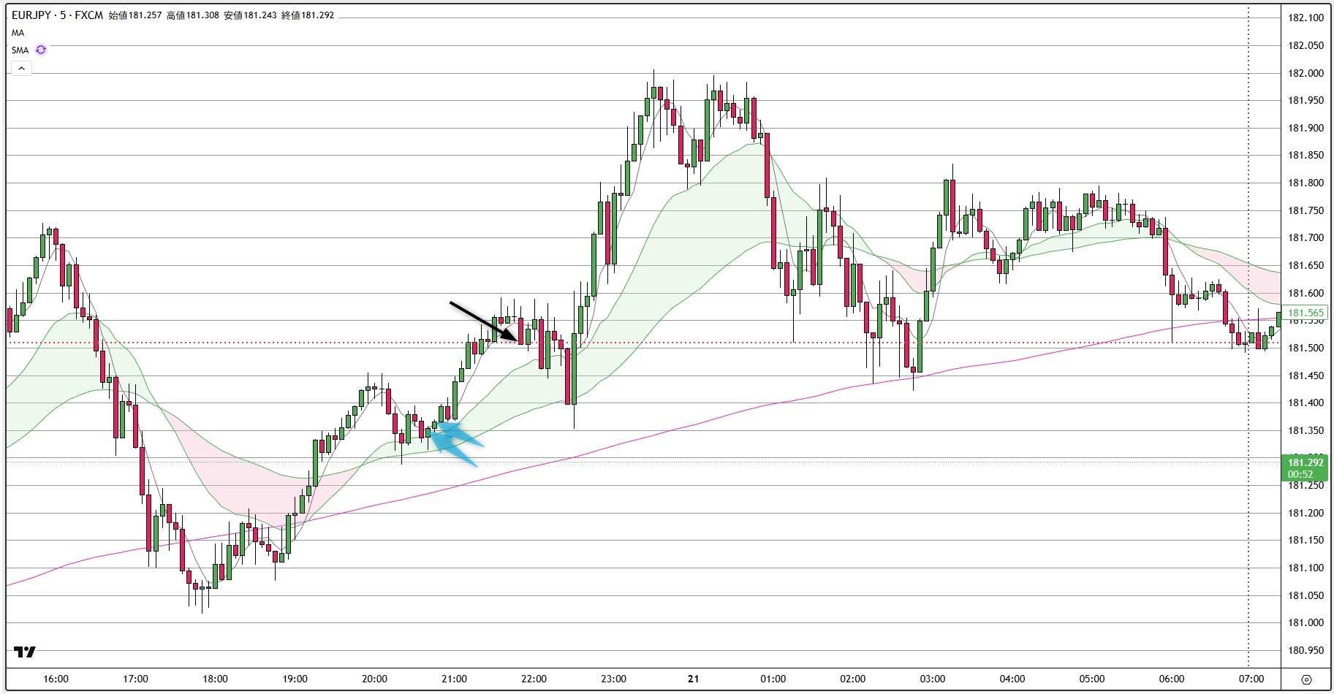Open chart settings hexagon icon in corner
Screen dimensions: 1334x694
click(1306, 679)
